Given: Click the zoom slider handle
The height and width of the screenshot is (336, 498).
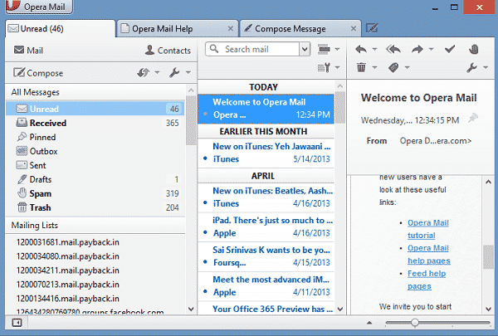Looking at the screenshot, I should (x=414, y=323).
